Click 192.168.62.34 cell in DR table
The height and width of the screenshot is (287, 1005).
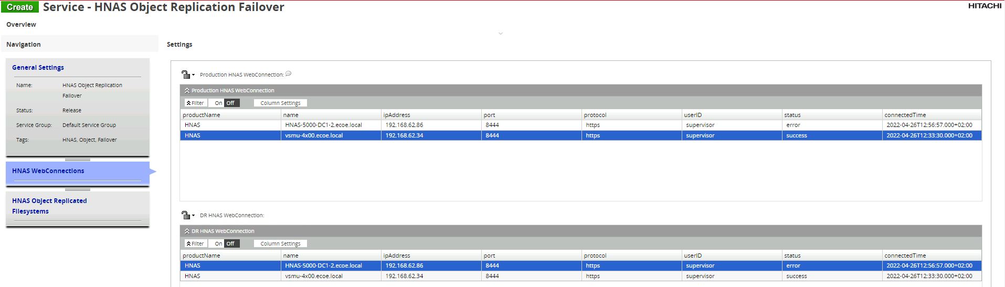pos(431,276)
